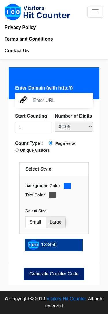Image resolution: width=108 pixels, height=314 pixels.
Task: Open Terms and Conditions
Action: pyautogui.click(x=29, y=39)
